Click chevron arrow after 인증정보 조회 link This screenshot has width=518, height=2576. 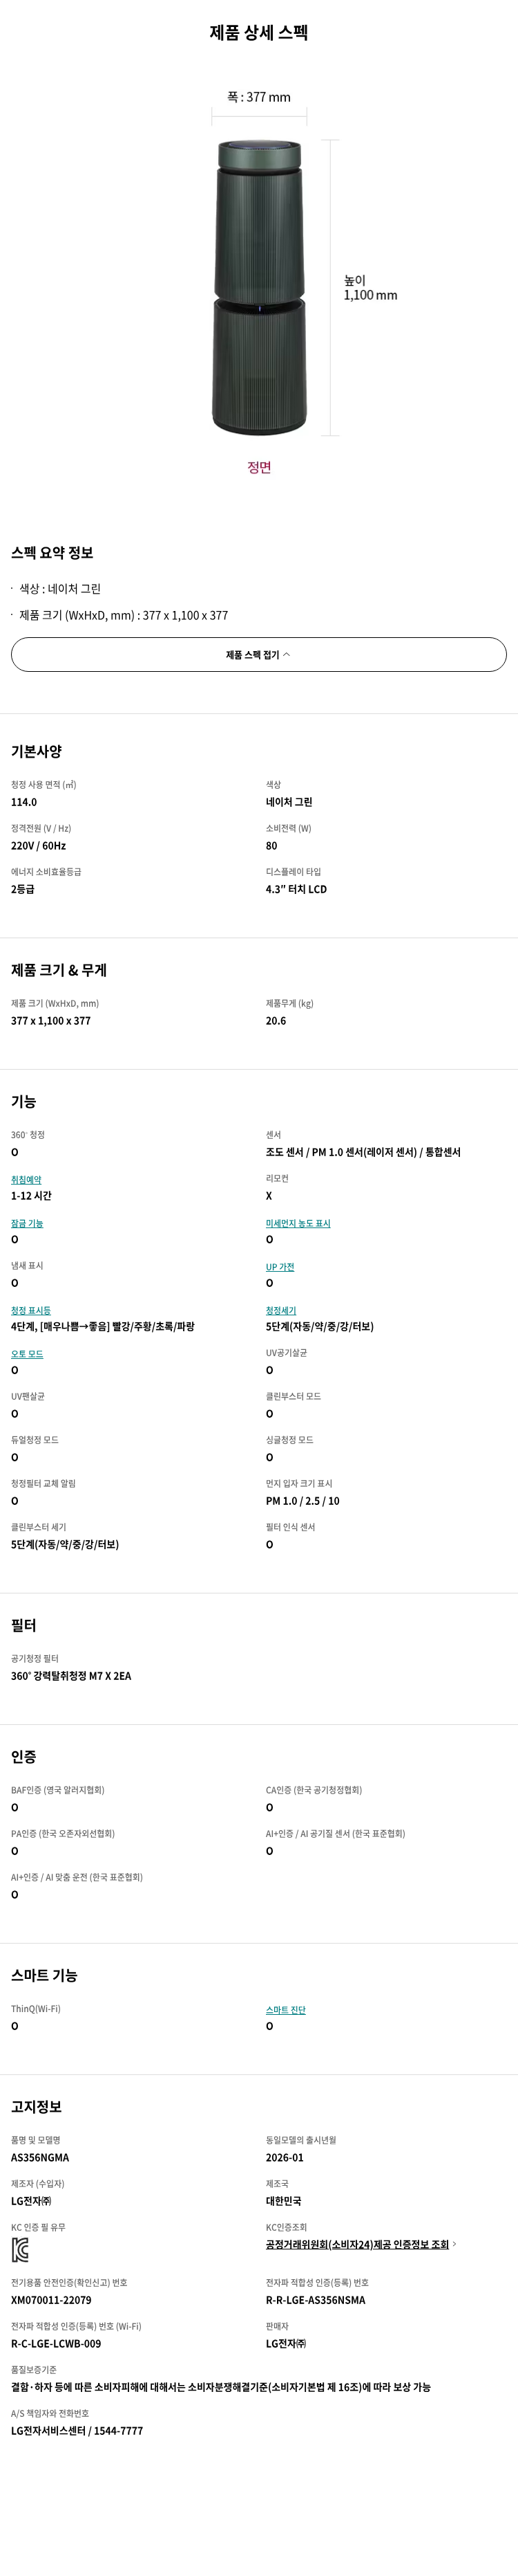(x=455, y=2244)
